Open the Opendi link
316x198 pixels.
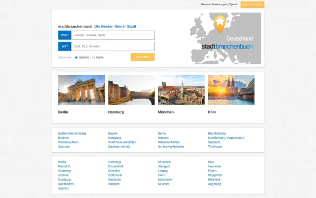[x=233, y=4]
